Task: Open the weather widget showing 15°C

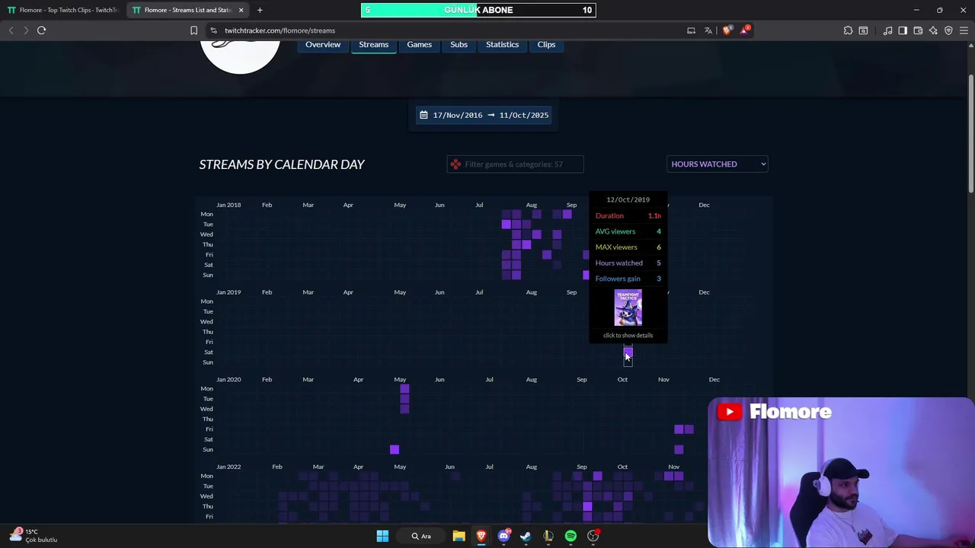Action: coord(34,536)
